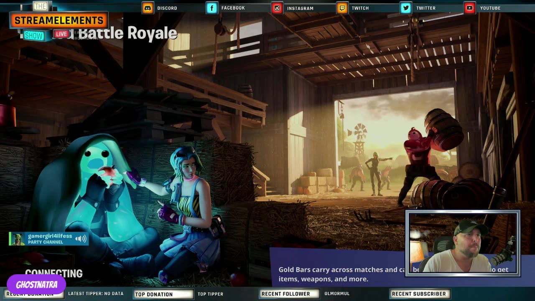Select the DISCORD label text
Viewport: 535px width, 301px height.
167,8
